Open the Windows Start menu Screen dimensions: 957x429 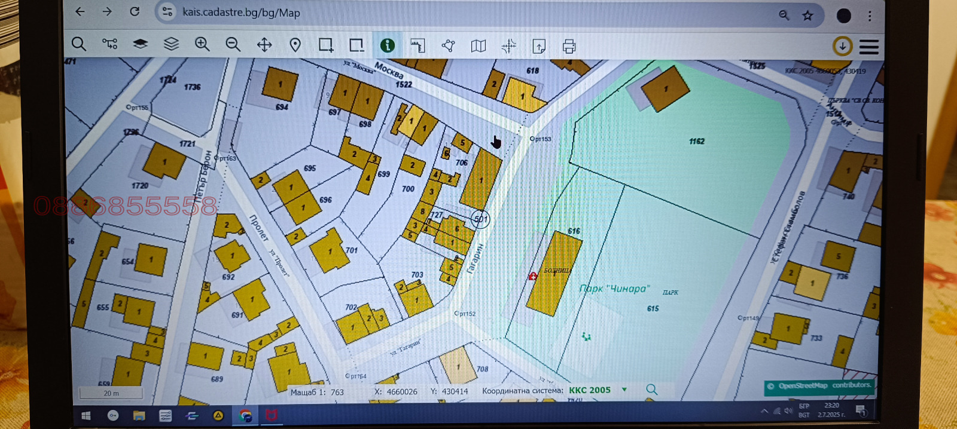coord(86,415)
